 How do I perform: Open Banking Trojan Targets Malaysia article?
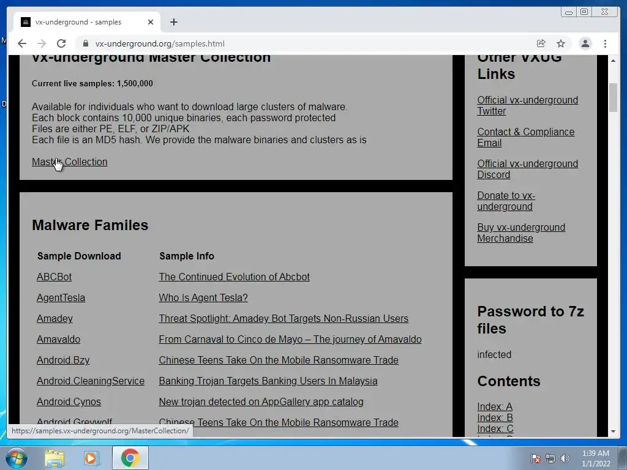[x=268, y=381]
